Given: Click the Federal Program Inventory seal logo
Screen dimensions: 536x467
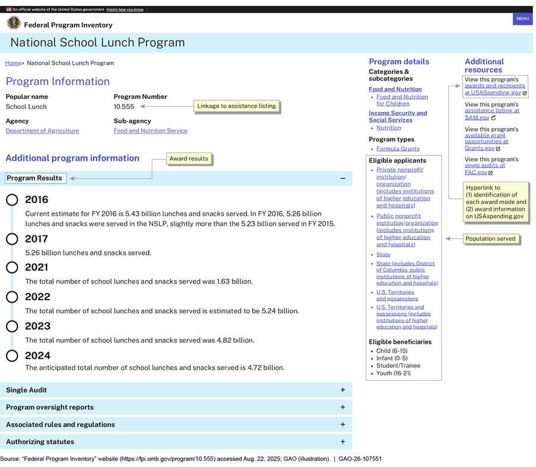Looking at the screenshot, I should click(14, 23).
